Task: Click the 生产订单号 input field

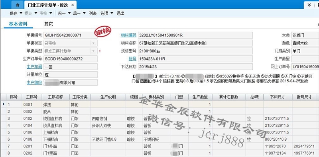Action: pos(71,59)
